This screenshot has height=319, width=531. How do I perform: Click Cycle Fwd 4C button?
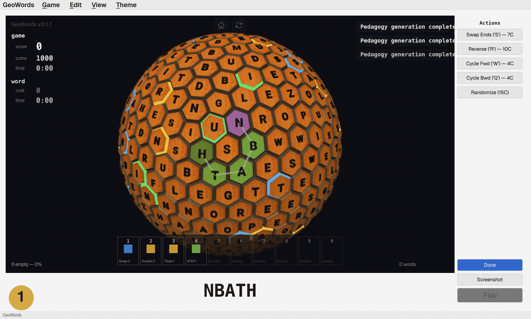click(x=490, y=63)
